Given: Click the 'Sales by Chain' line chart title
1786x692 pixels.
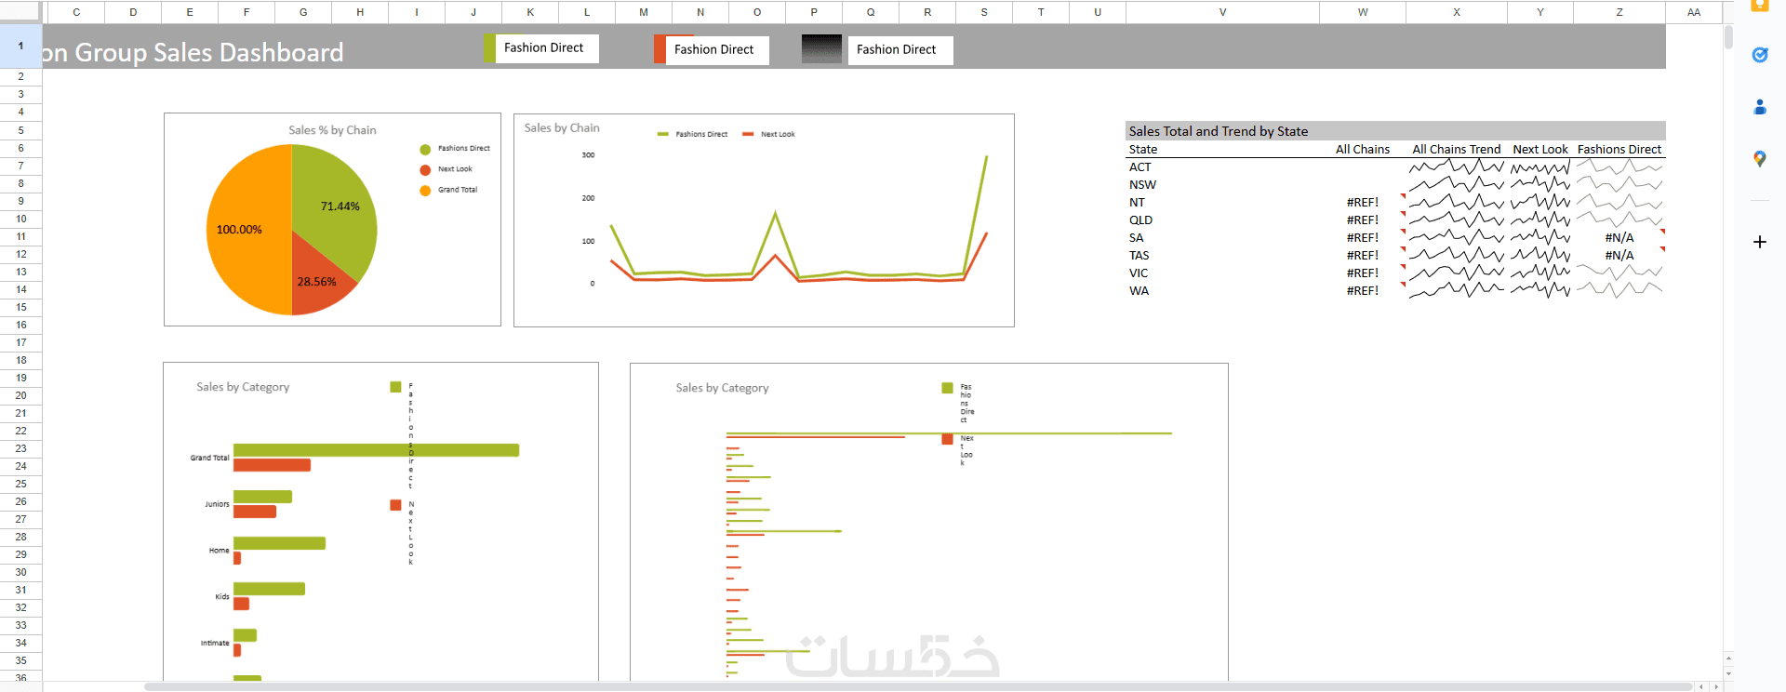Looking at the screenshot, I should click(x=562, y=127).
